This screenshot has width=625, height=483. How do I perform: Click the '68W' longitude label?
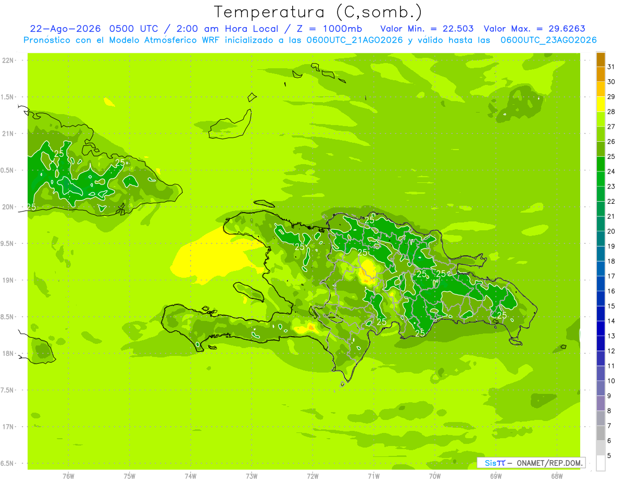[557, 476]
